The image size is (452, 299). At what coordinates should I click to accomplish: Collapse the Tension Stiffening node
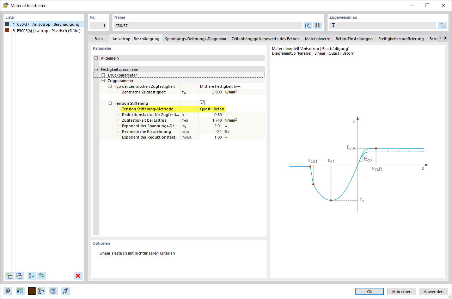pos(110,103)
